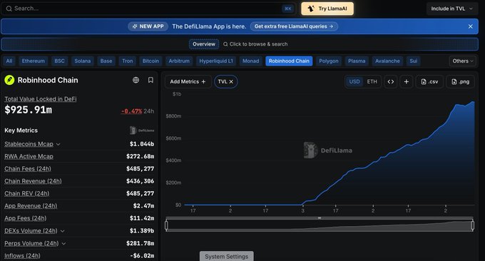
Task: Click the embed code icon
Action: click(391, 81)
